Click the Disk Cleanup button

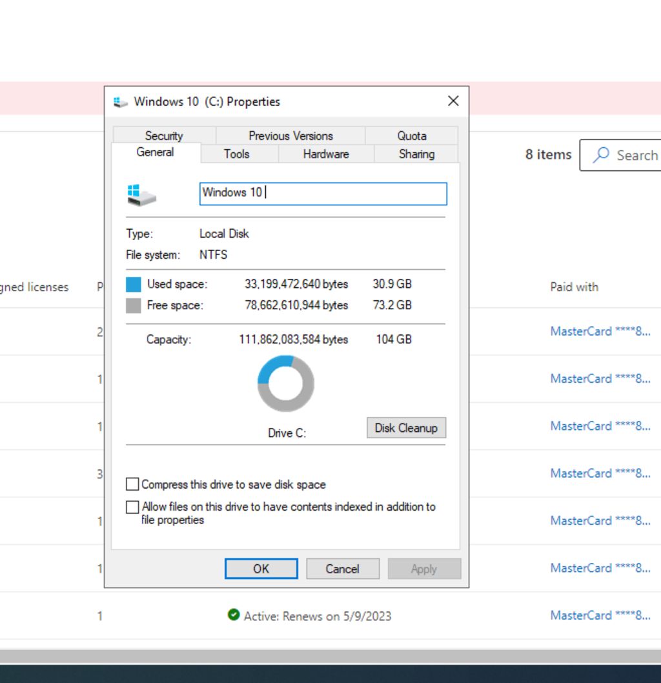tap(406, 428)
